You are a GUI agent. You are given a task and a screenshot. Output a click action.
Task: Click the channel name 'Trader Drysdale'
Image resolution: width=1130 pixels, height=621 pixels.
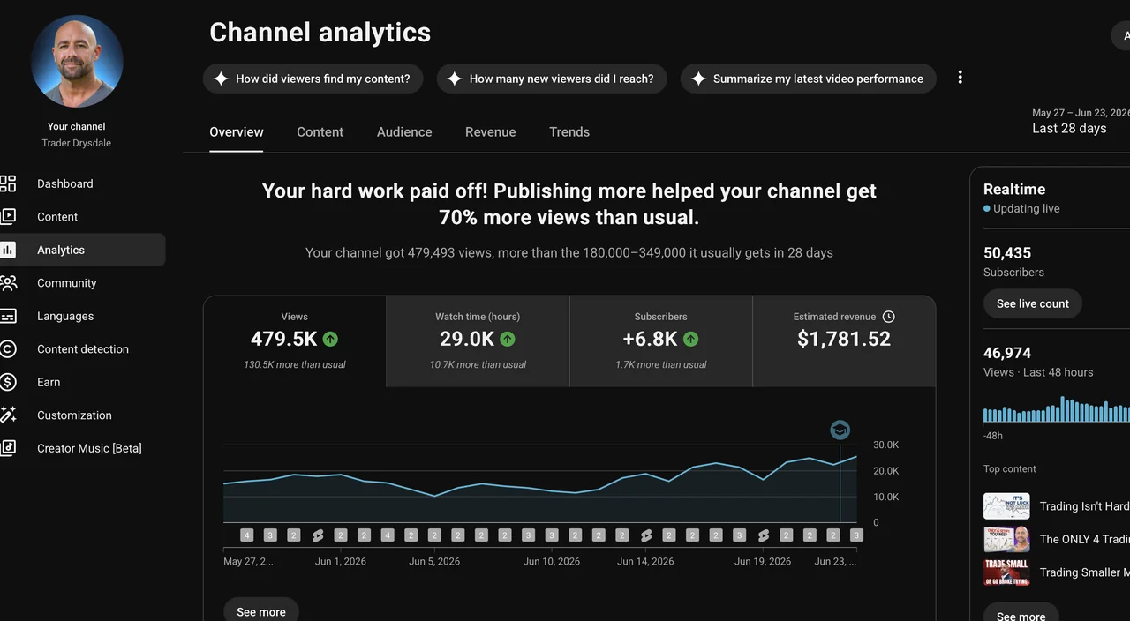tap(77, 143)
